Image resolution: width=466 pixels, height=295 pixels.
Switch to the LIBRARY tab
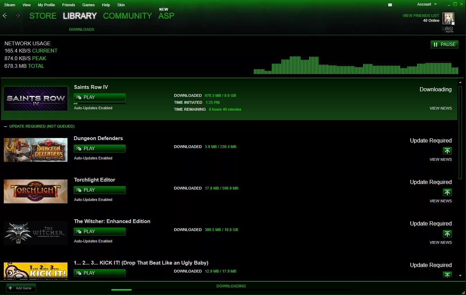tap(80, 16)
